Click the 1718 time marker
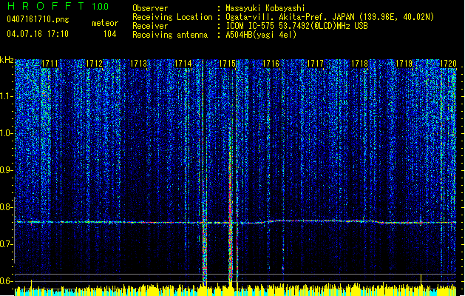This screenshot has height=296, width=465. pos(359,64)
